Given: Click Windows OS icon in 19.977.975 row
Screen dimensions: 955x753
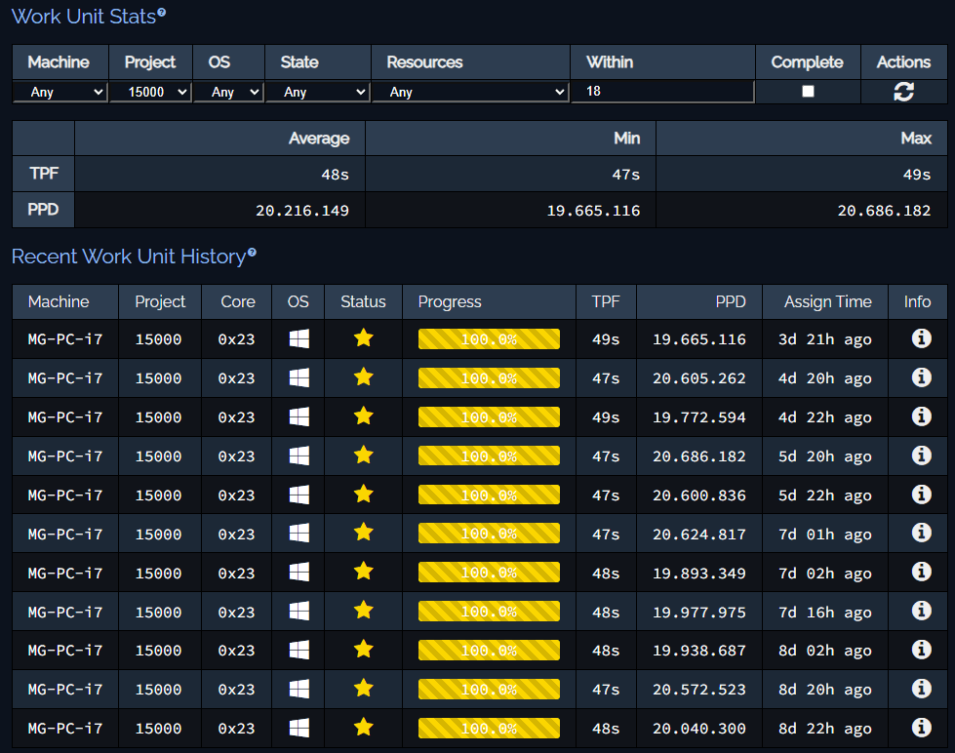Looking at the screenshot, I should coord(299,612).
